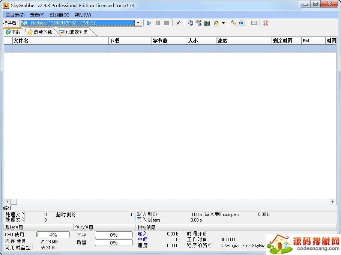
Task: Start grabbing with the blue play button
Action: 149,23
